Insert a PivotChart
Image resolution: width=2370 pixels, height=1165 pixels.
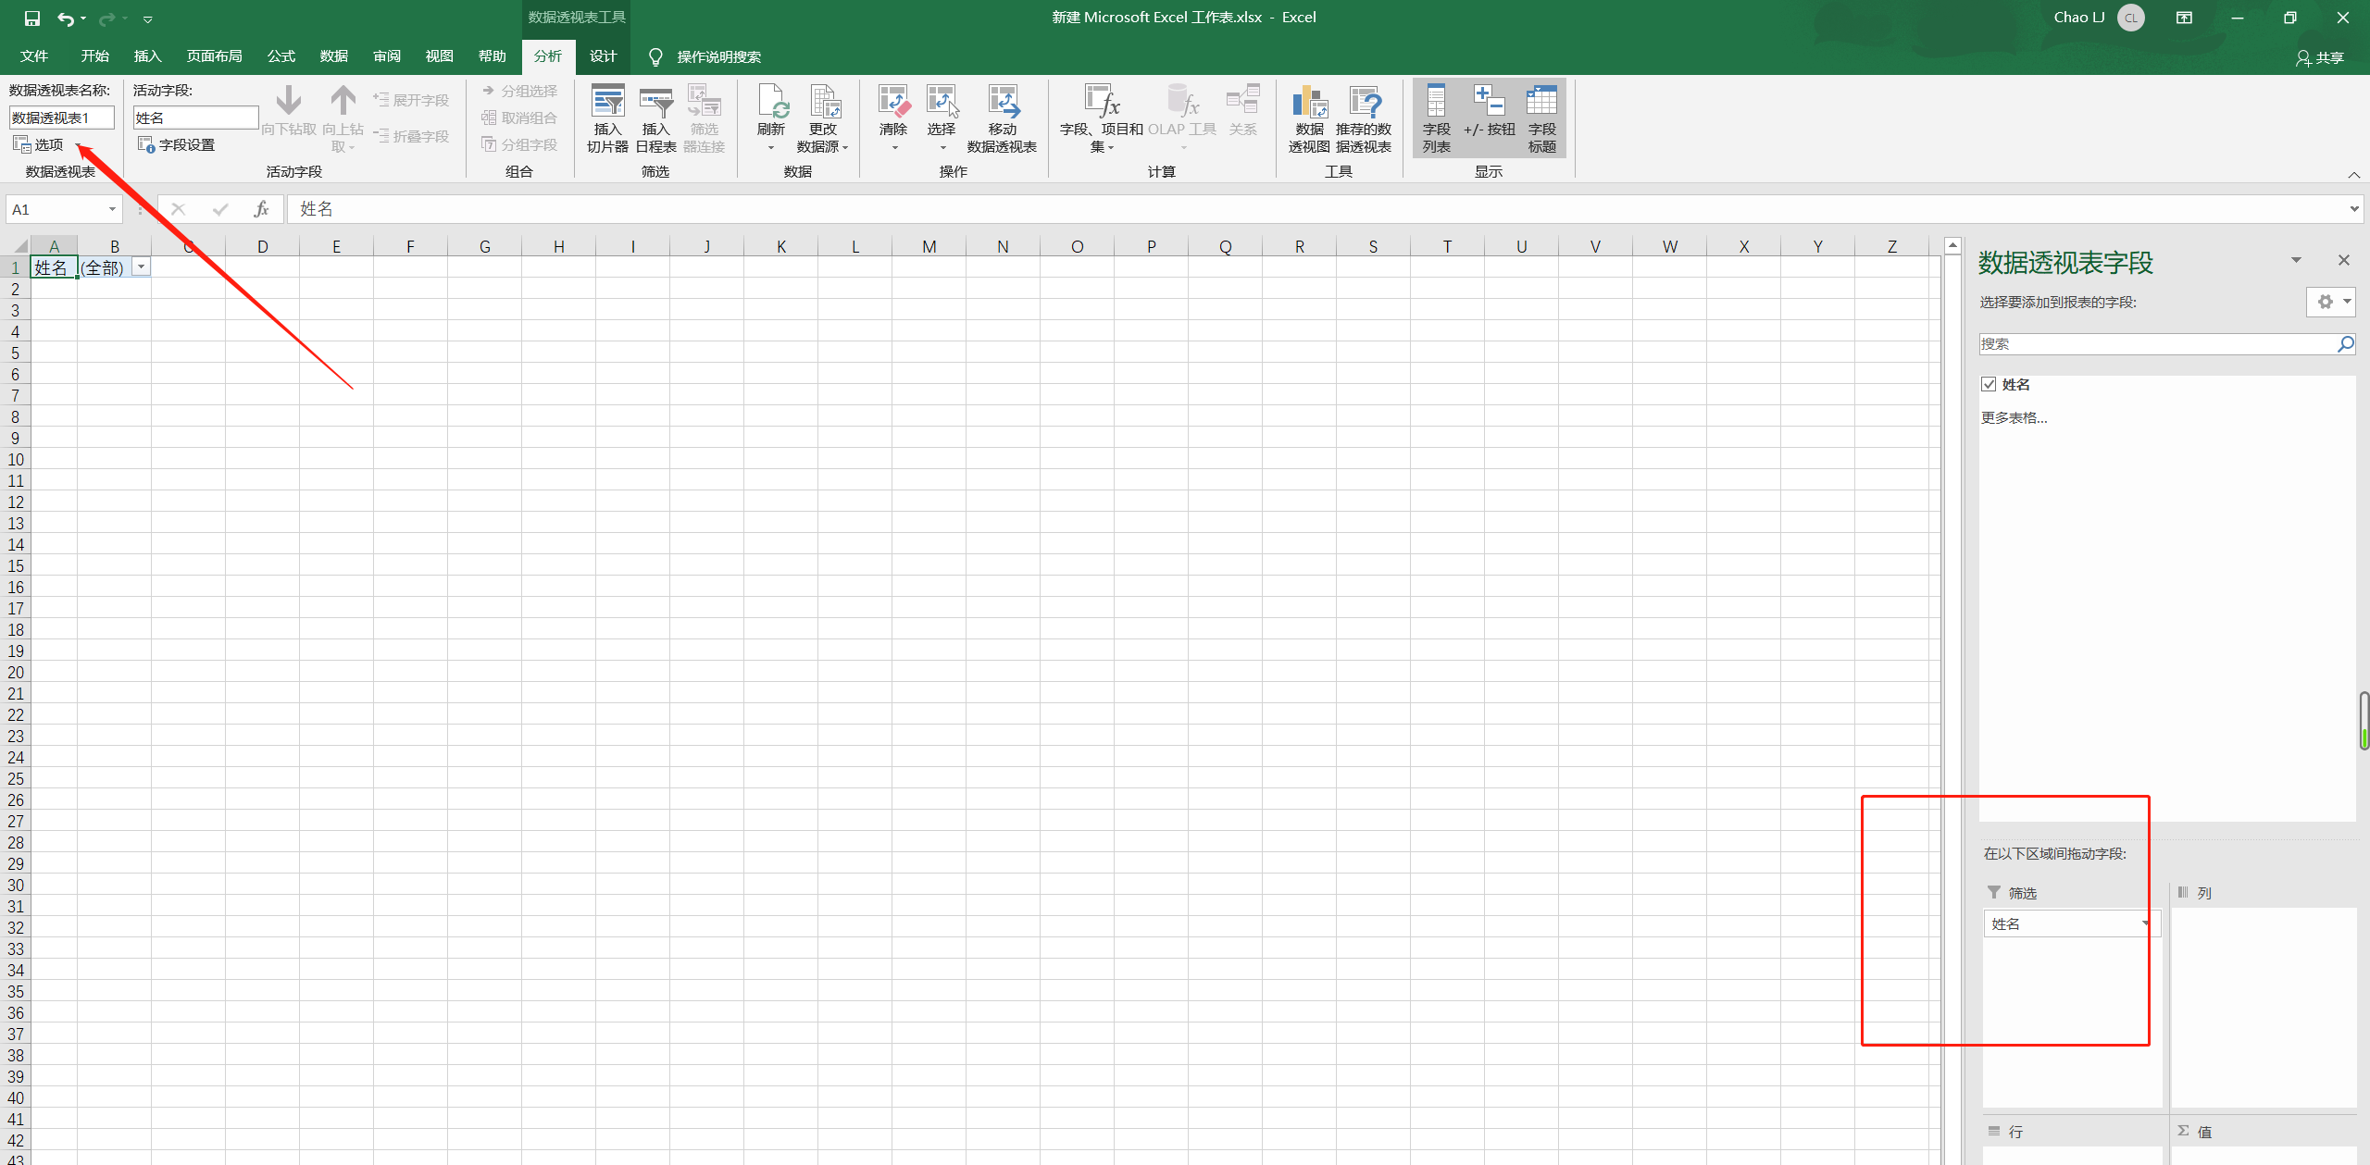coord(1309,118)
